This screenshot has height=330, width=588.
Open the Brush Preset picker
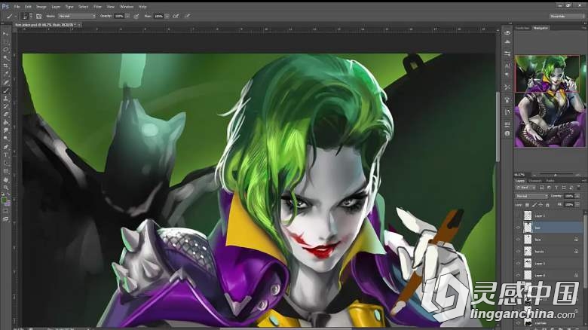point(26,16)
